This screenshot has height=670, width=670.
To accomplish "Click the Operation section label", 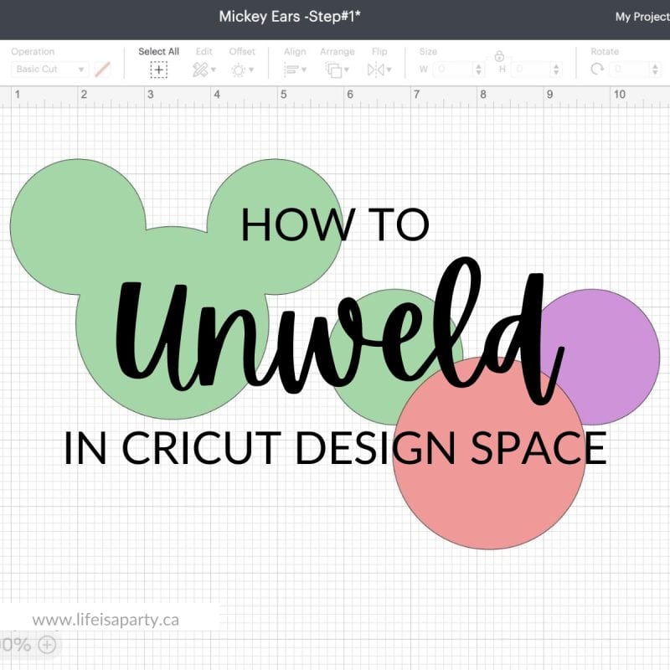I will coord(33,51).
